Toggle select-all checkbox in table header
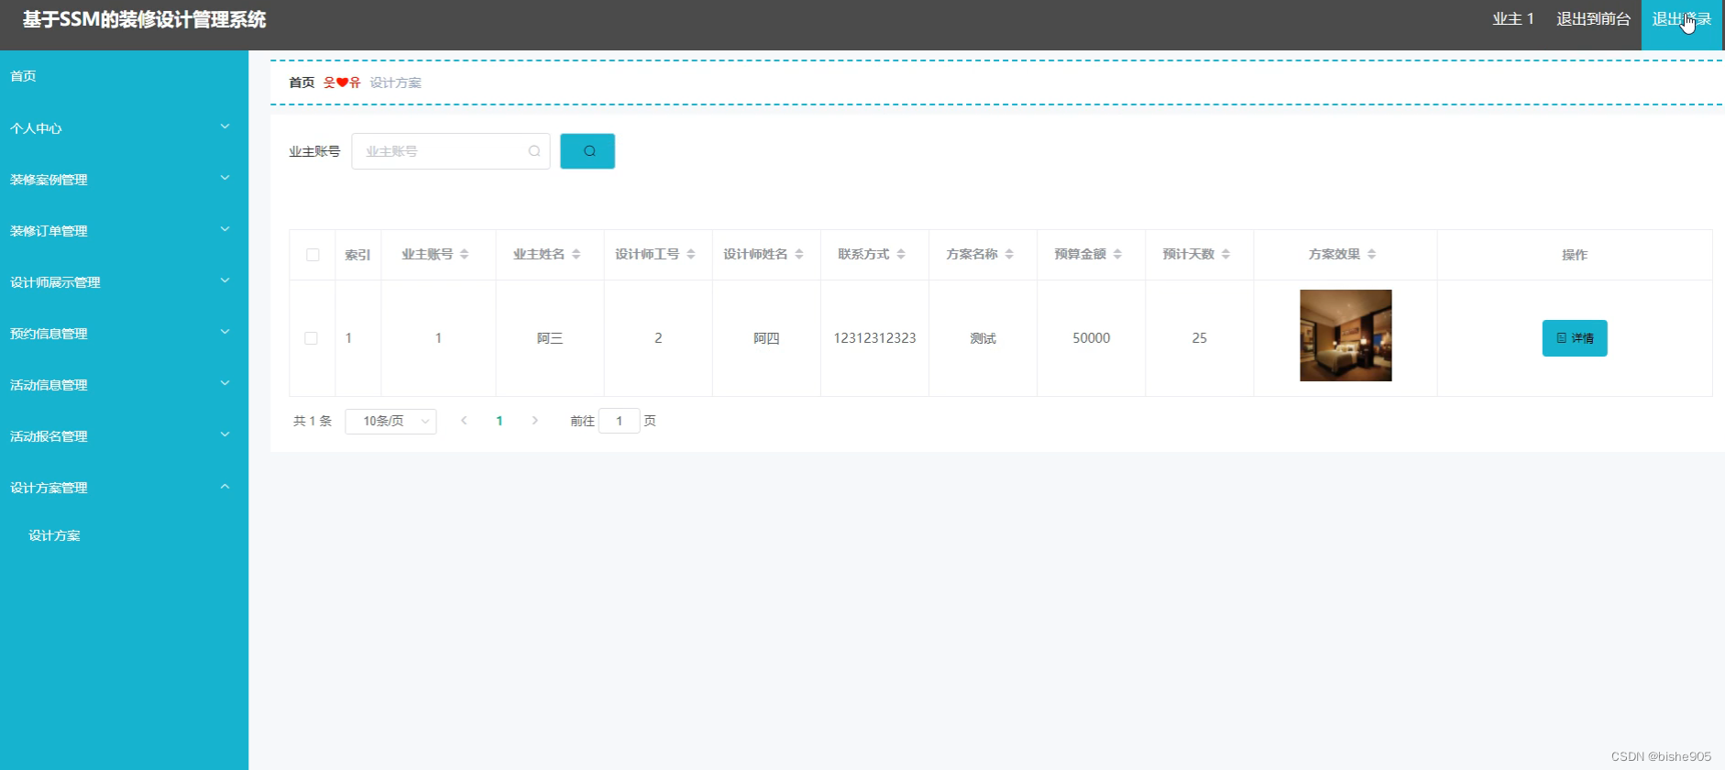 coord(313,255)
